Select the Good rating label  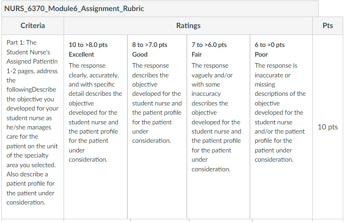pos(140,54)
